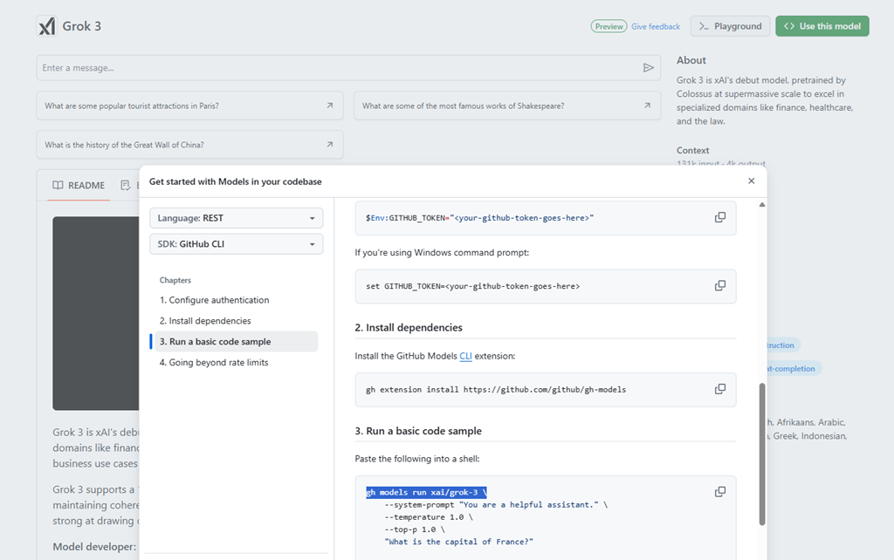Viewport: 894px width, 560px height.
Task: Open the Language: REST dropdown
Action: [x=236, y=218]
